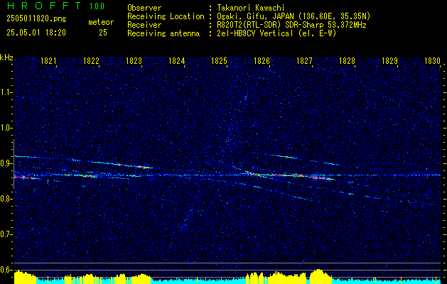Click the vertical gray bar beside 0.9 kHz
The width and height of the screenshot is (447, 284).
point(14,164)
